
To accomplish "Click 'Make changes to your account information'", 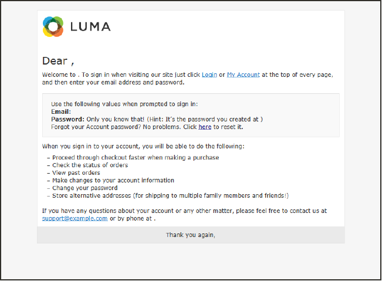I will (x=113, y=181).
